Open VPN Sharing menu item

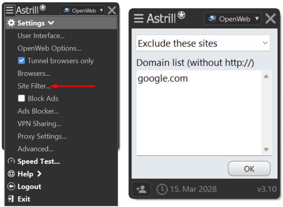(39, 124)
